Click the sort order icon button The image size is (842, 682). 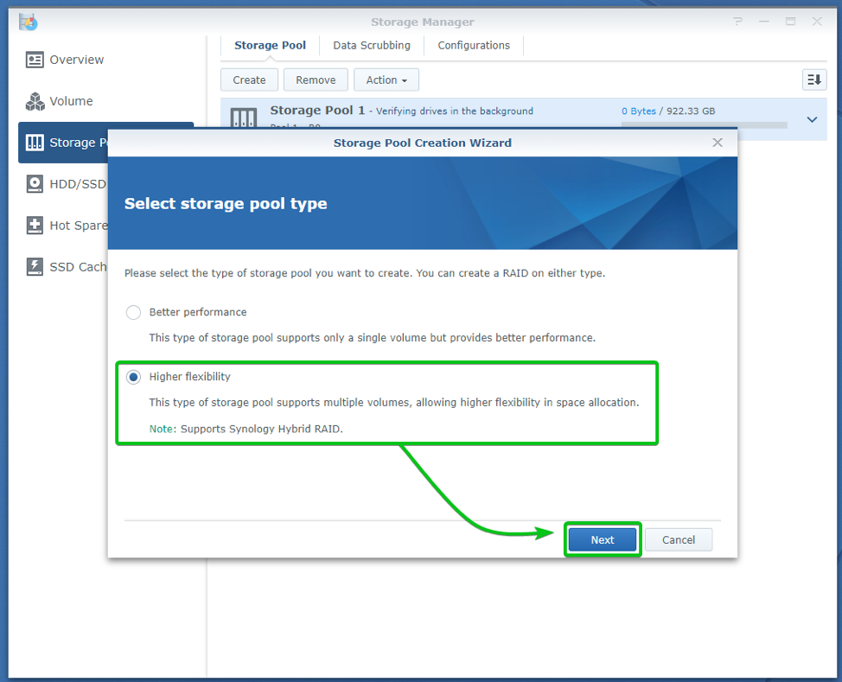[814, 80]
